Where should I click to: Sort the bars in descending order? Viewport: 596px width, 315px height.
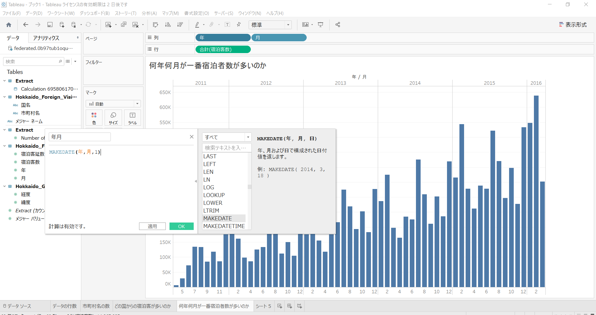pos(180,25)
